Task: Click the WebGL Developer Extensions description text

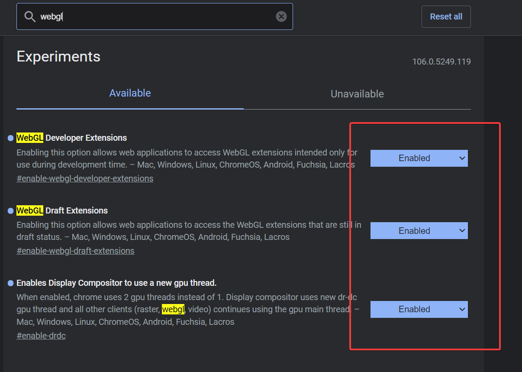Action: [x=187, y=159]
